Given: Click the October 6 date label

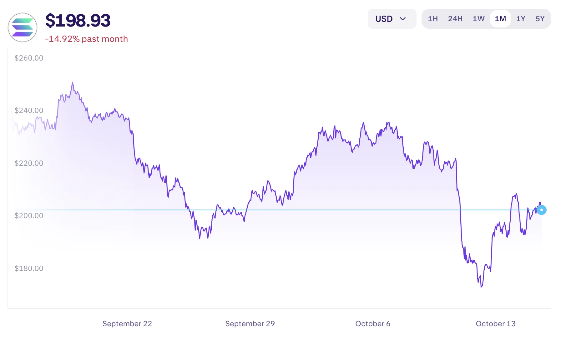Looking at the screenshot, I should [x=373, y=324].
